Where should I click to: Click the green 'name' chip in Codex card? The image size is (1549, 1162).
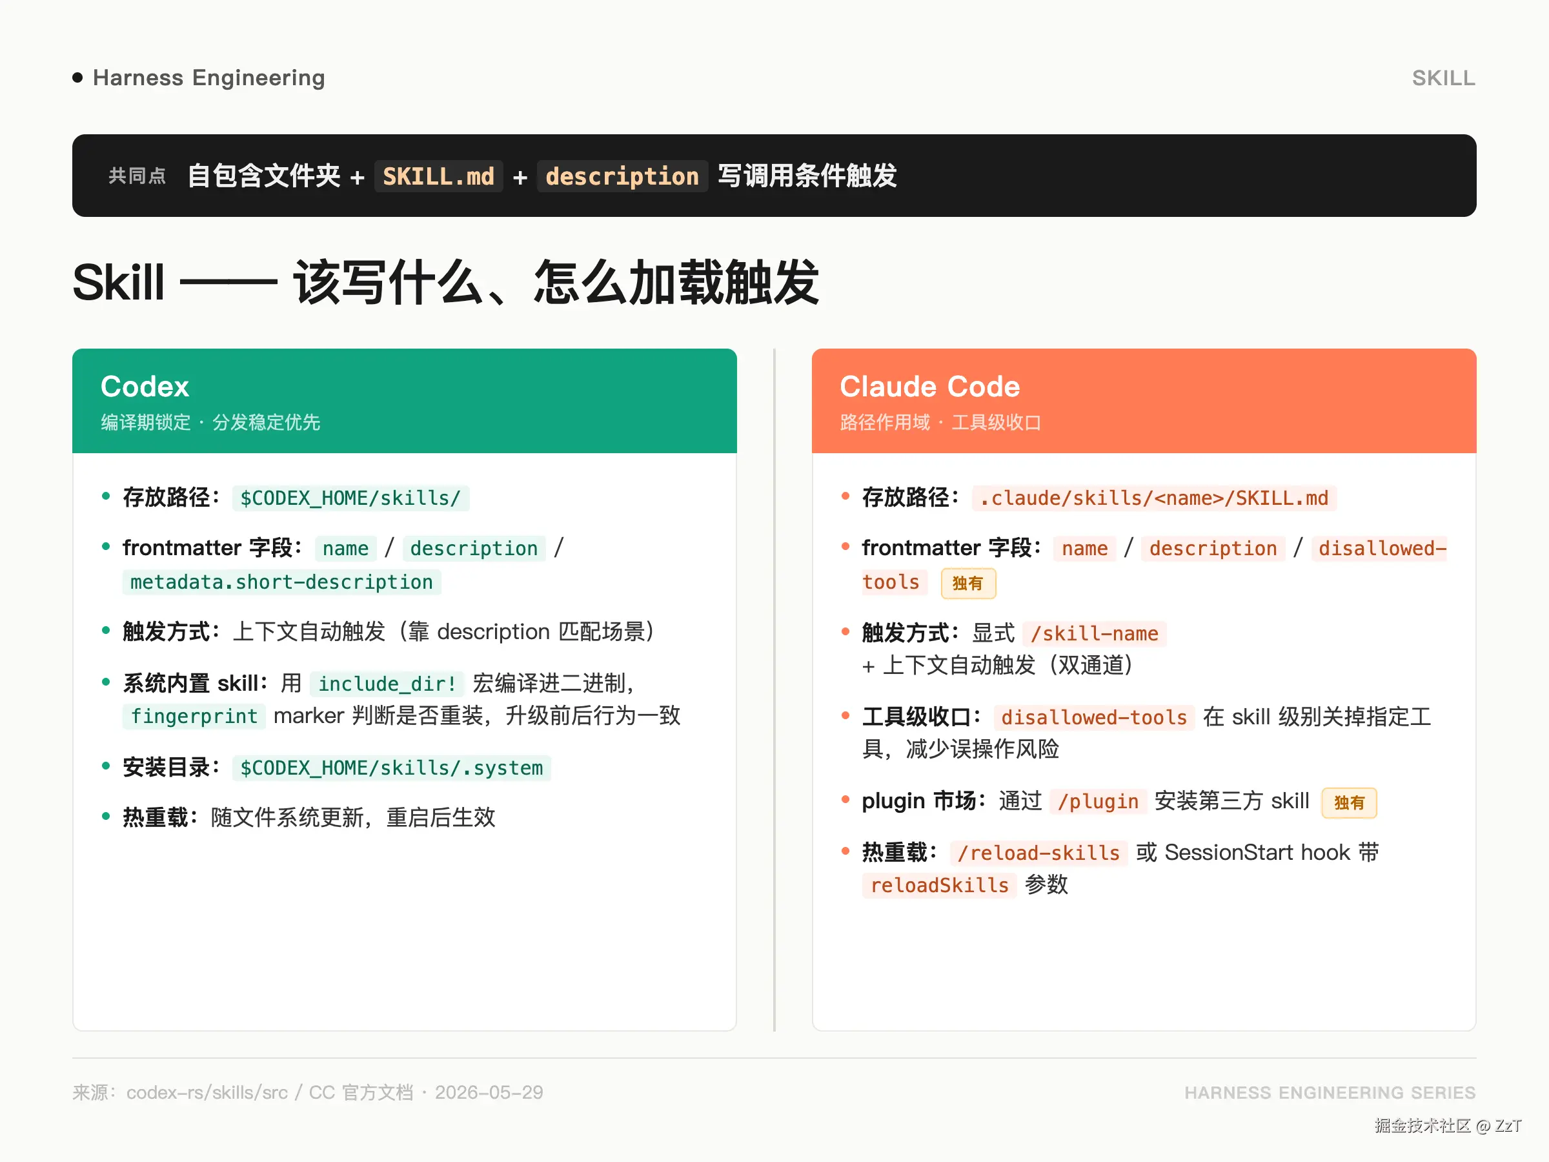pos(345,549)
